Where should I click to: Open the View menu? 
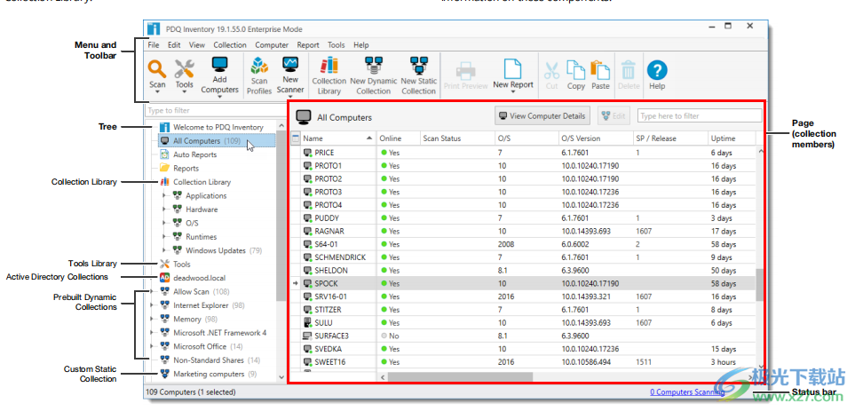pos(197,45)
